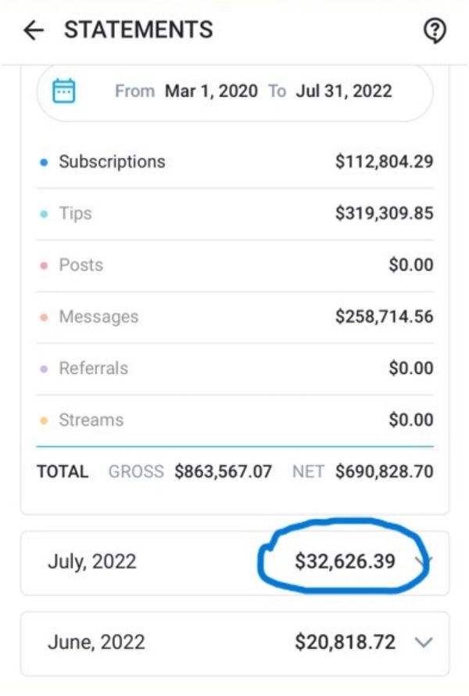469x696 pixels.
Task: Open the calendar date range icon
Action: (64, 91)
